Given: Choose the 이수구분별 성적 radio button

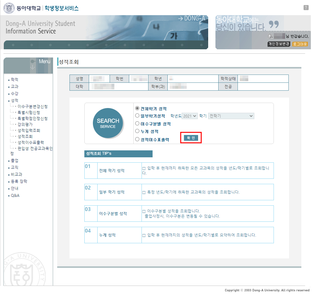Looking at the screenshot, I should 137,124.
